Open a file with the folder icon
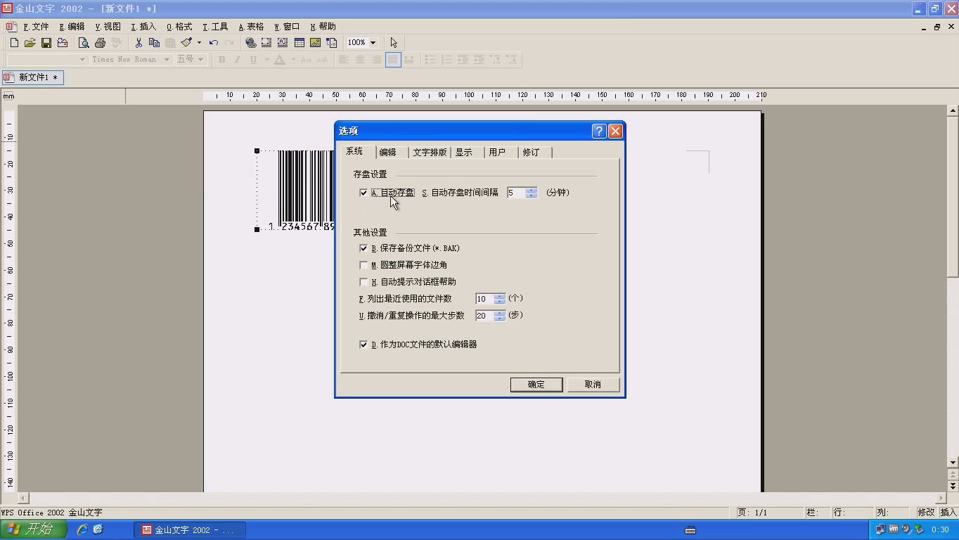Screen dimensions: 959x540 tap(30, 43)
